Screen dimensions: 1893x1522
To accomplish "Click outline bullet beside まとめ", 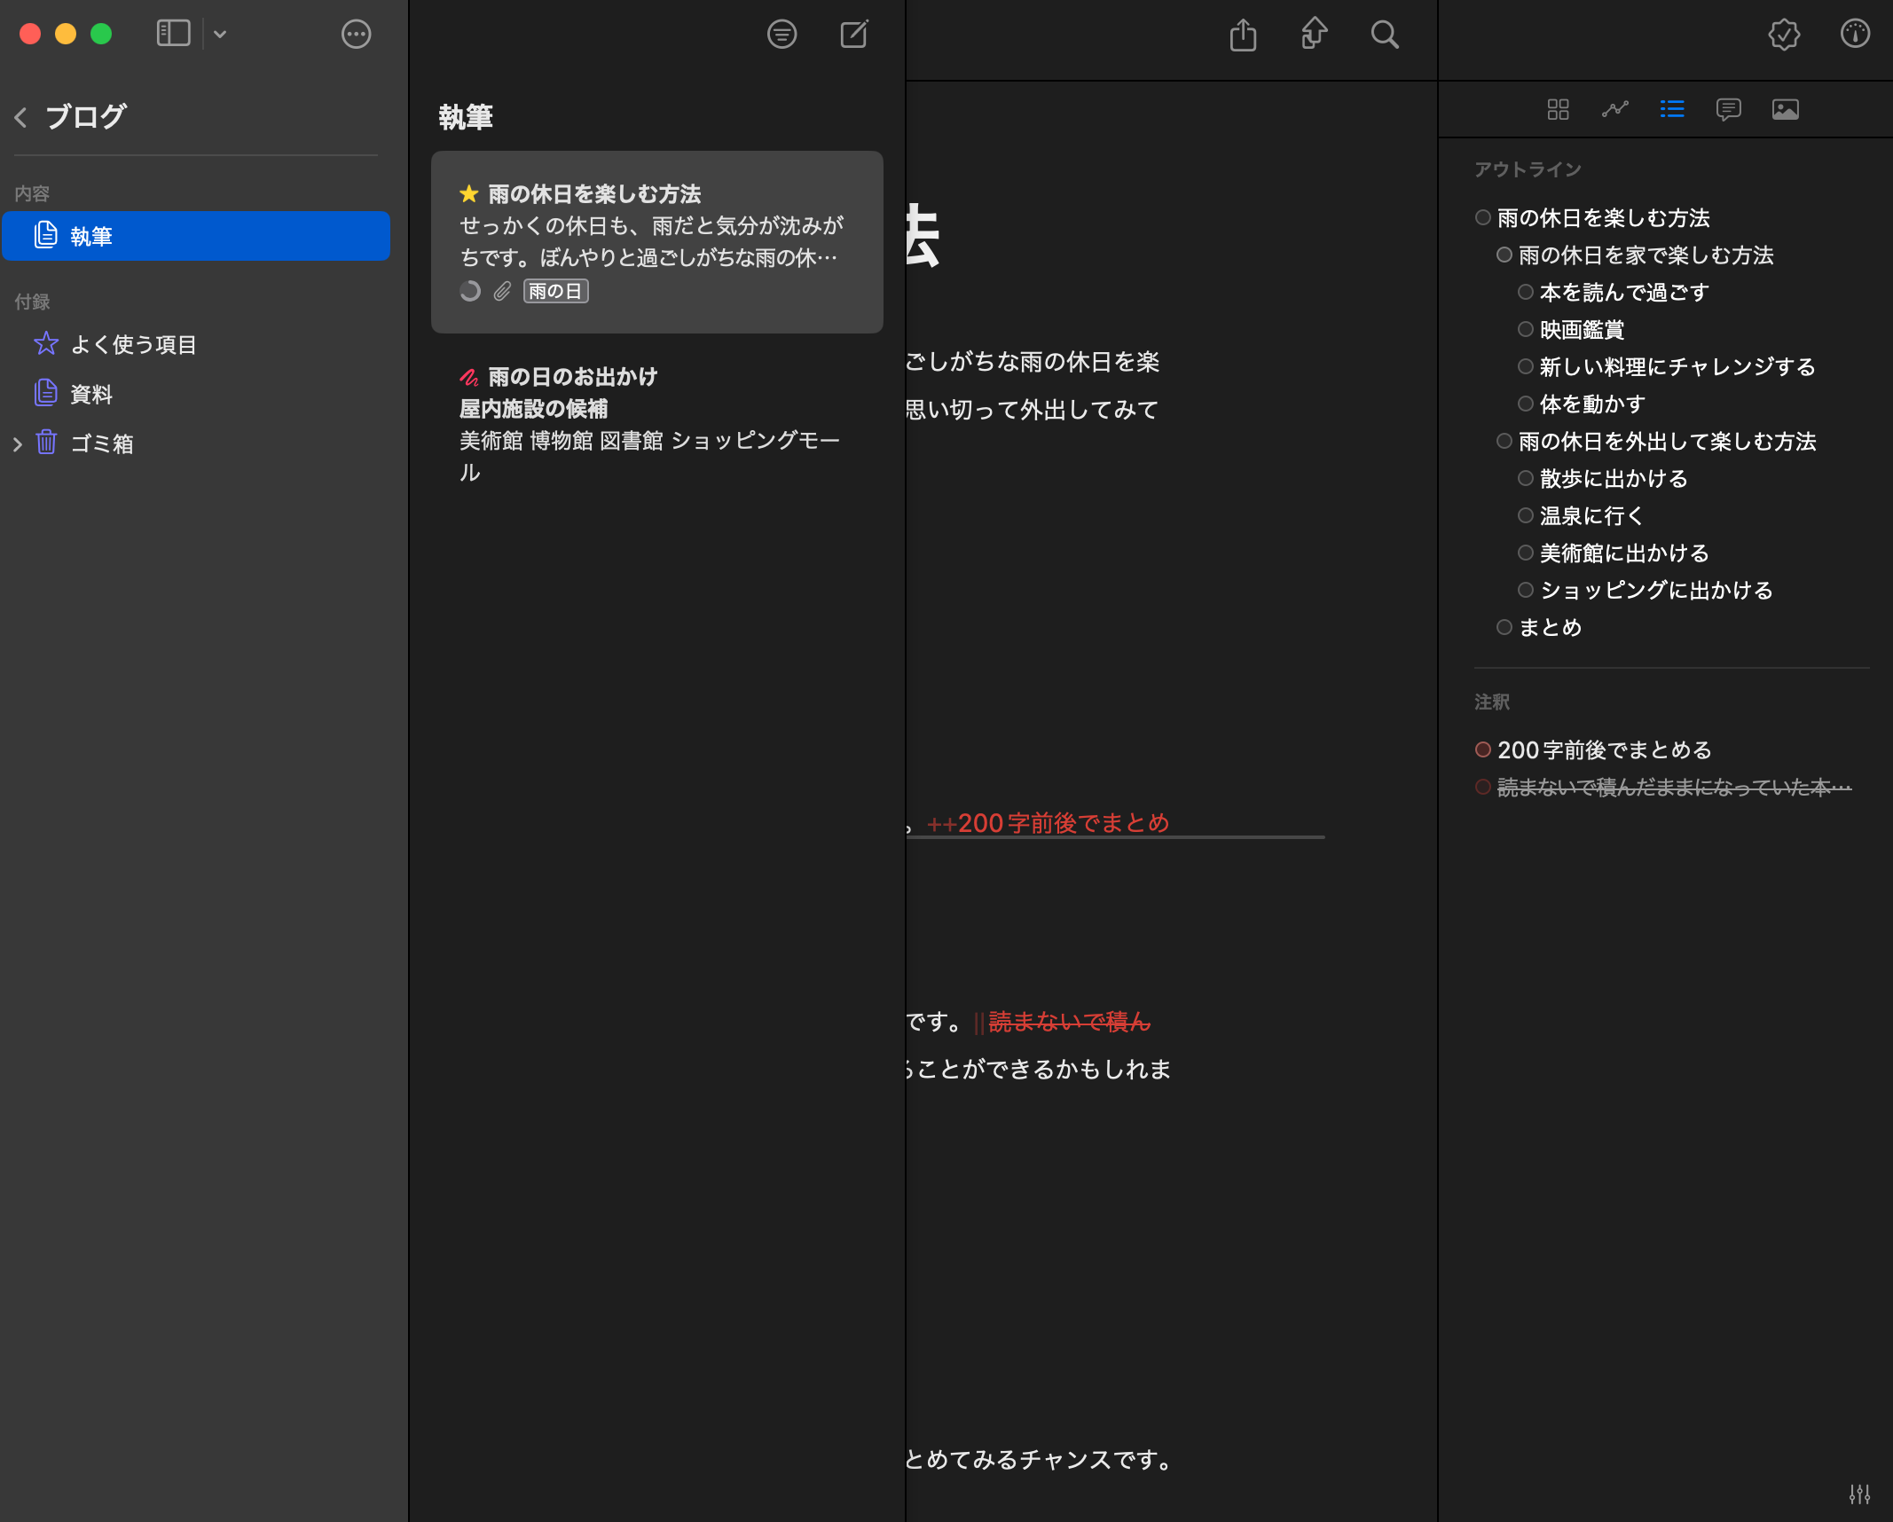I will (1504, 627).
